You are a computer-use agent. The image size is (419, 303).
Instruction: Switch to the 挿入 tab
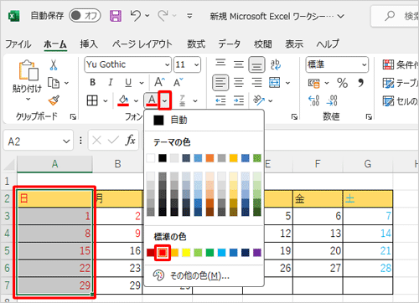click(89, 44)
